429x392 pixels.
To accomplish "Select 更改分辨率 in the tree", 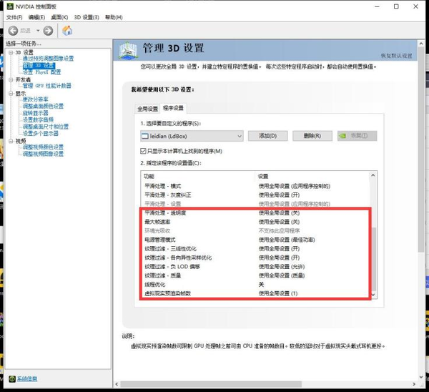I will [x=36, y=99].
